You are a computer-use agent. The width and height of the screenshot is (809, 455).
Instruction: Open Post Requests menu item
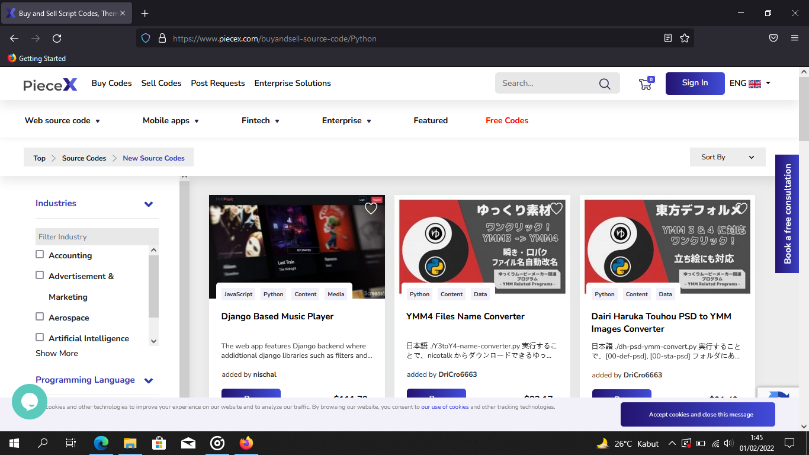pyautogui.click(x=218, y=83)
